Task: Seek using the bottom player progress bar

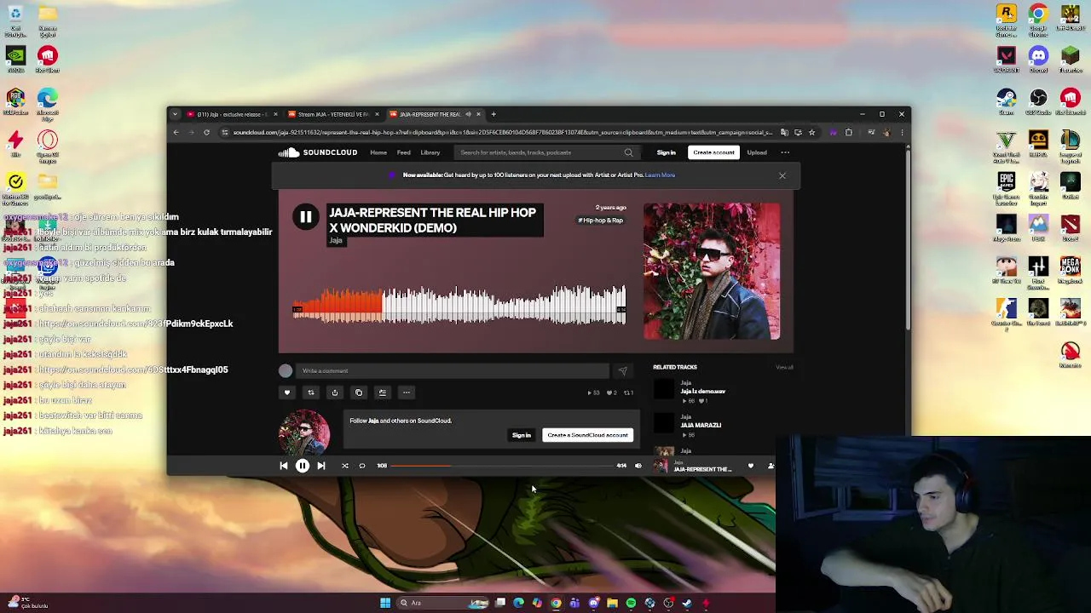Action: tap(503, 466)
